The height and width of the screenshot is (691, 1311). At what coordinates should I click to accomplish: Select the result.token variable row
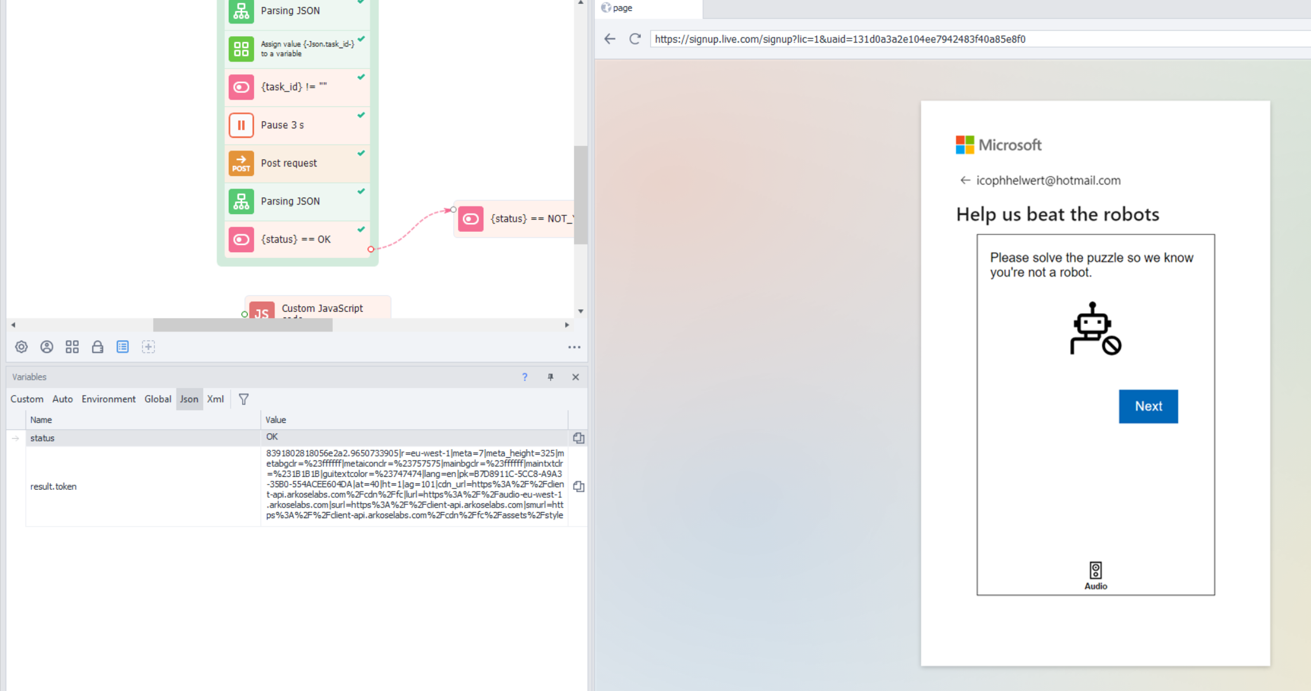pyautogui.click(x=297, y=486)
